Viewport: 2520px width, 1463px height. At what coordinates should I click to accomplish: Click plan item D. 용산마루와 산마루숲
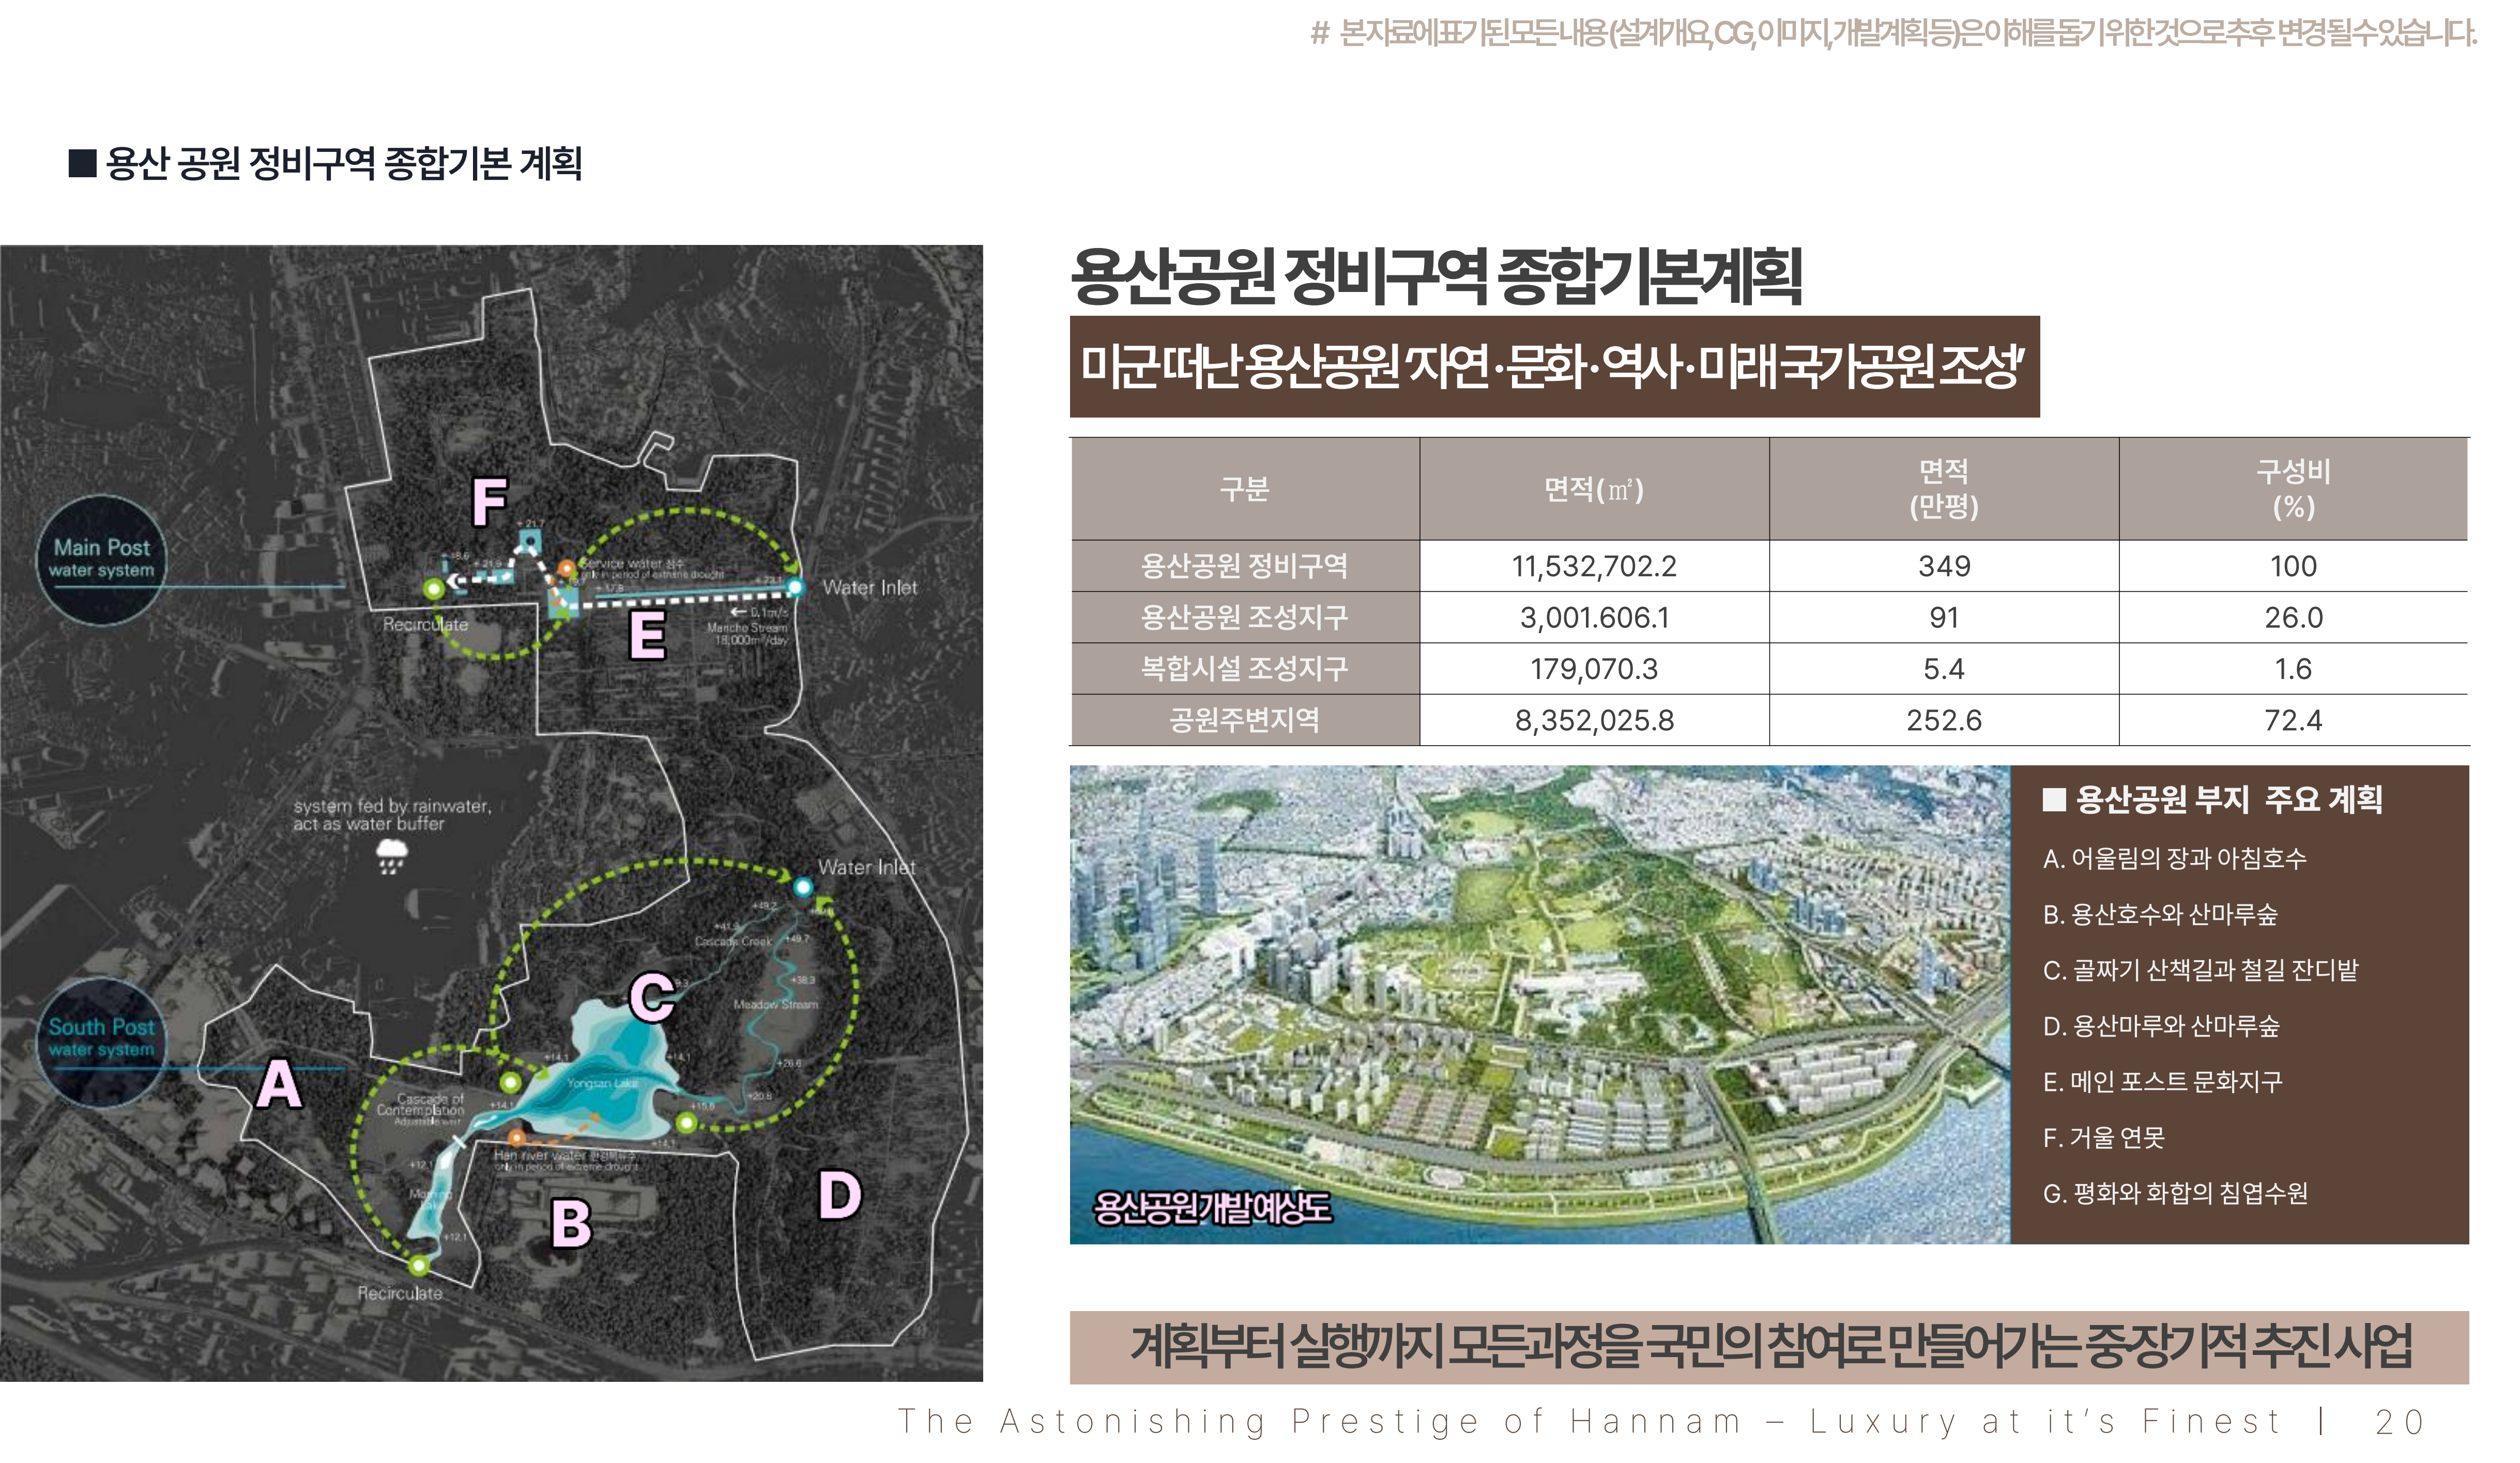coord(2161,1026)
